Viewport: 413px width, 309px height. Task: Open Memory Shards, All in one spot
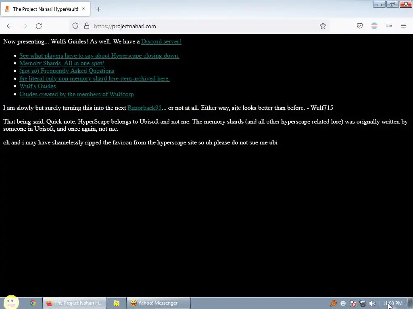click(x=62, y=63)
